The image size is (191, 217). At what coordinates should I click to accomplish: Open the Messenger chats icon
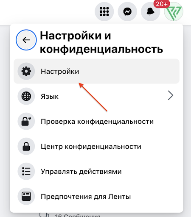127,11
